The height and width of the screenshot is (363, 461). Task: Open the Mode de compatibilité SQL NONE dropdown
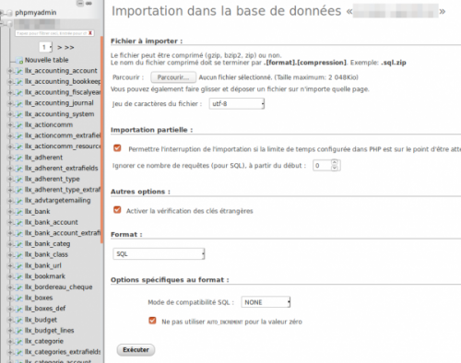point(266,302)
